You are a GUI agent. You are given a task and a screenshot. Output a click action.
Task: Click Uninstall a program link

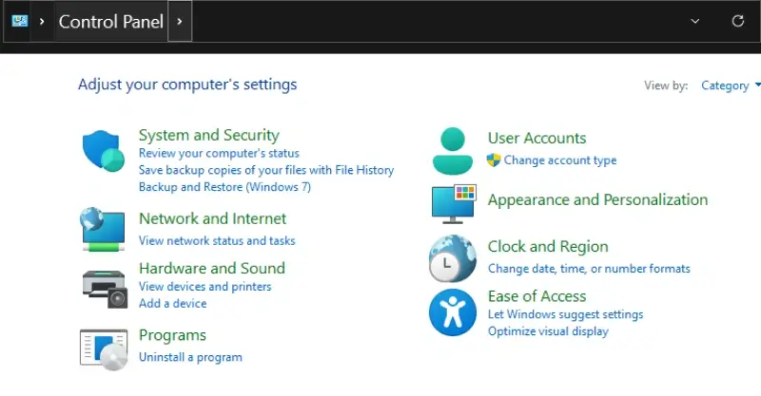point(190,357)
